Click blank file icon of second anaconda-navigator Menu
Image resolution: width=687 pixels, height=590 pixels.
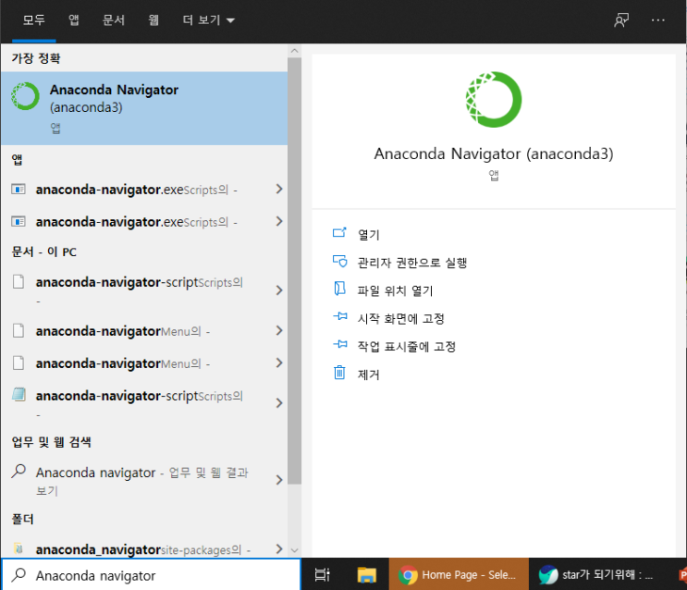pyautogui.click(x=18, y=363)
